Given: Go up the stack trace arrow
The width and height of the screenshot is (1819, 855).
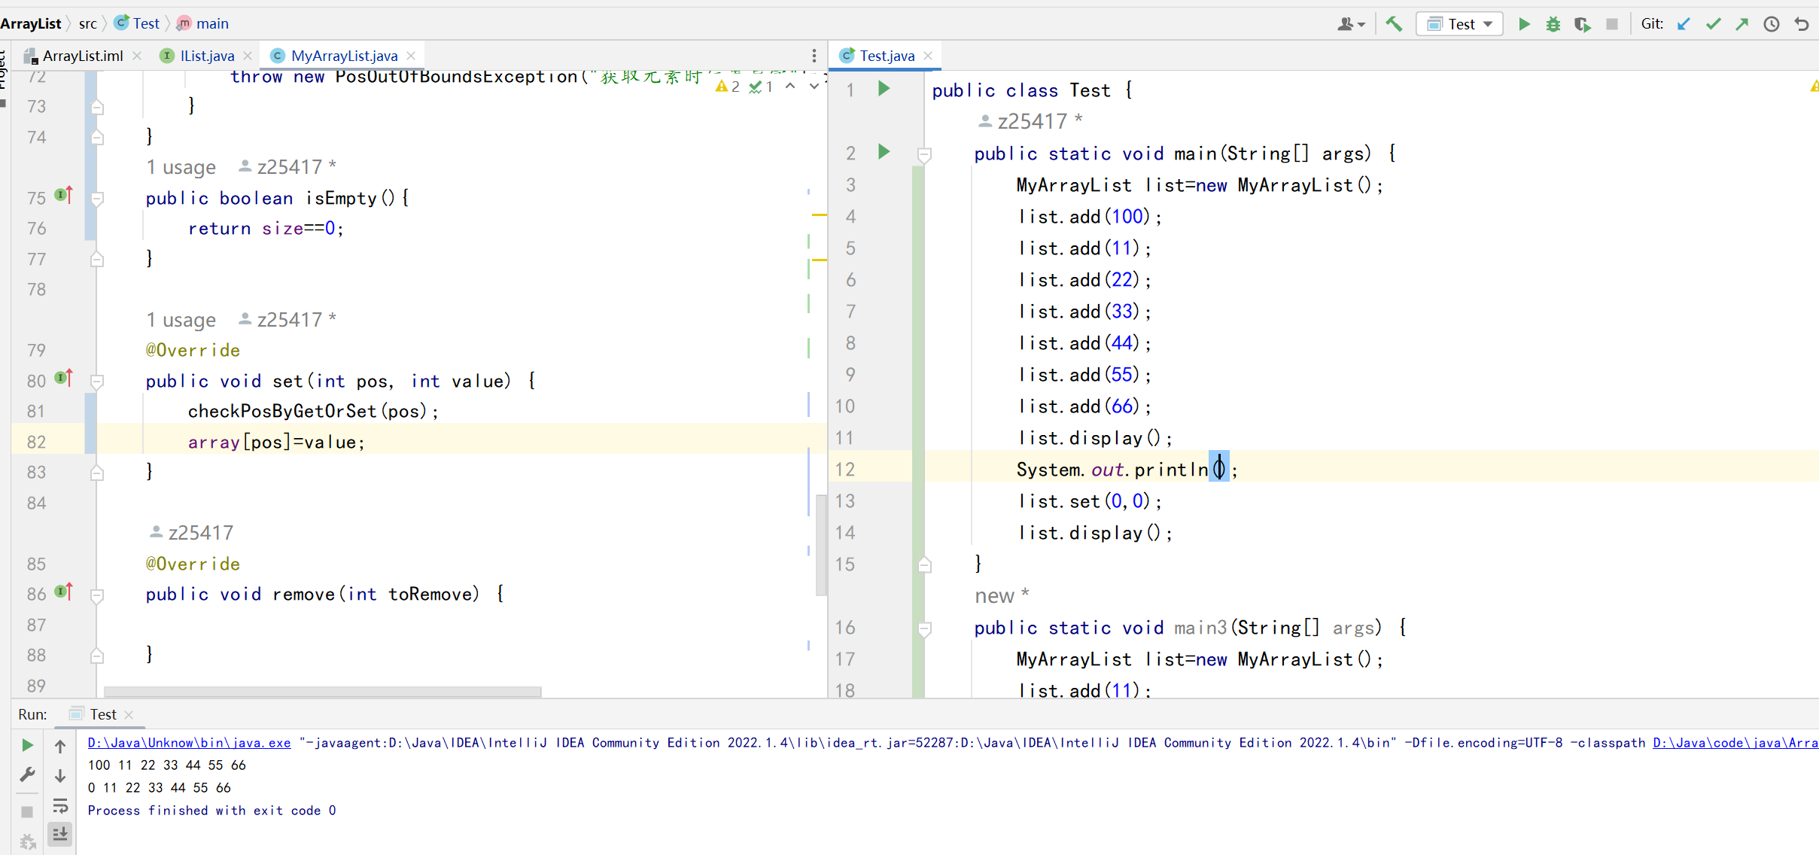Looking at the screenshot, I should (x=60, y=746).
